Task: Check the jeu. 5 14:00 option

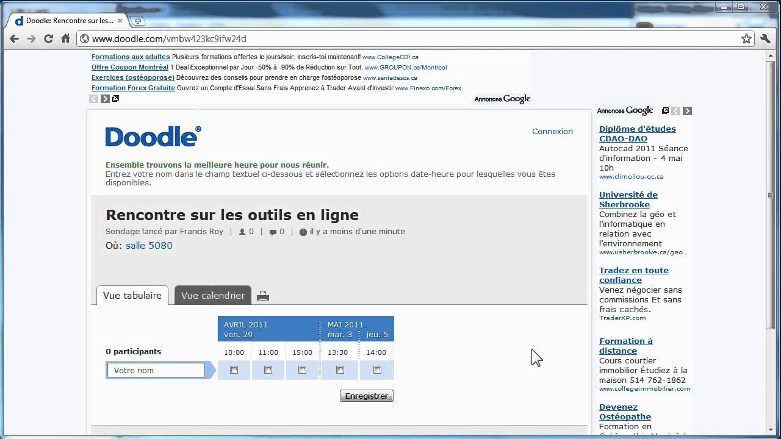Action: tap(377, 370)
